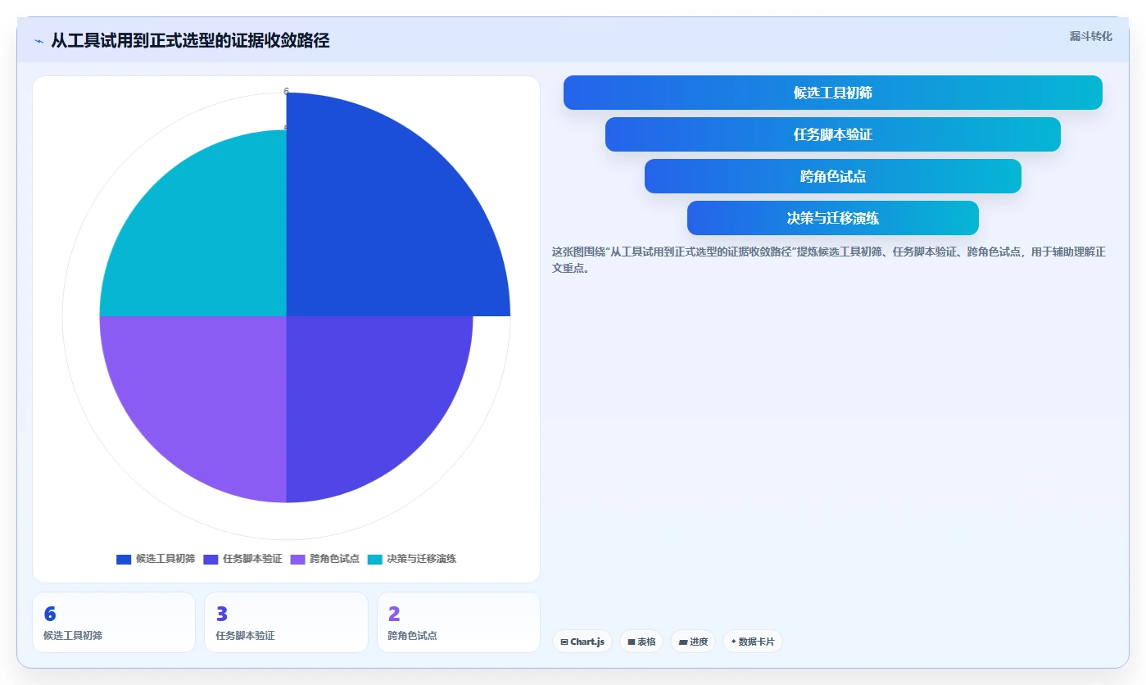
Task: Click the 进度 tag chip
Action: (693, 642)
